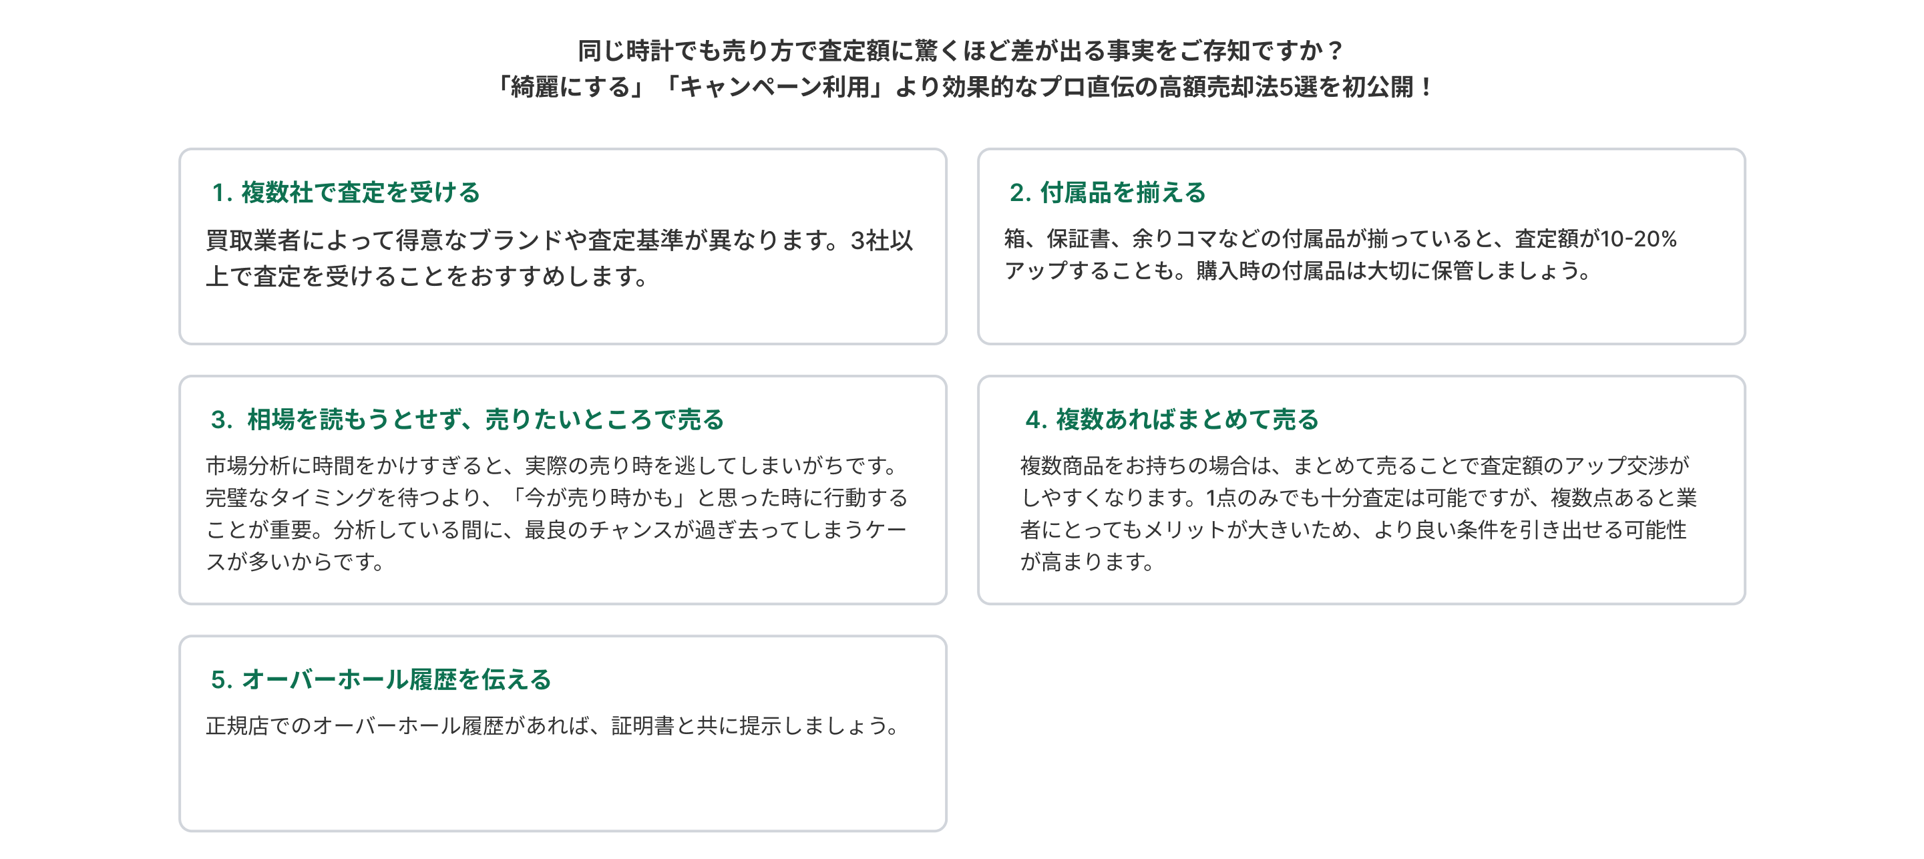The image size is (1924, 859).
Task: Click the 10-20% figure in card 2
Action: pyautogui.click(x=1639, y=239)
